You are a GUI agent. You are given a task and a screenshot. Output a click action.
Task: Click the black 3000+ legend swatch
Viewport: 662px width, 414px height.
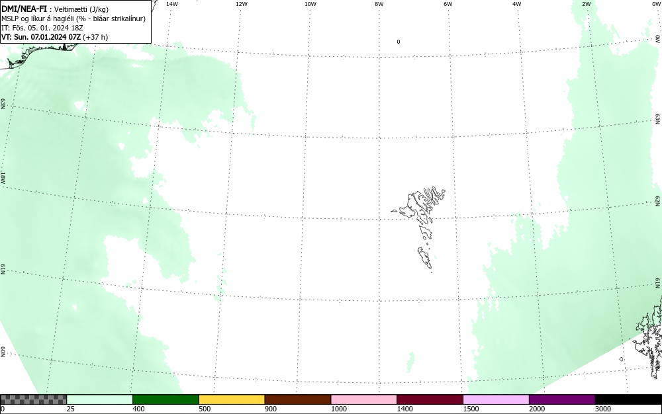point(628,399)
